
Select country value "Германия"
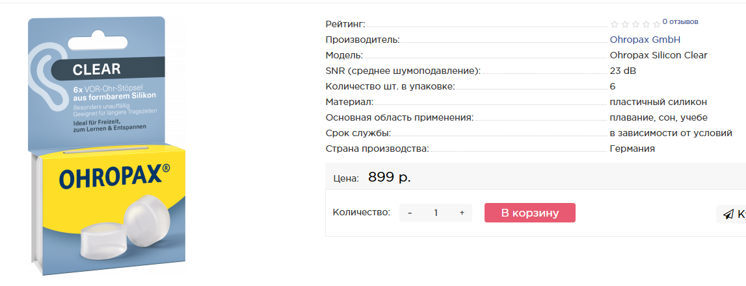(x=632, y=149)
